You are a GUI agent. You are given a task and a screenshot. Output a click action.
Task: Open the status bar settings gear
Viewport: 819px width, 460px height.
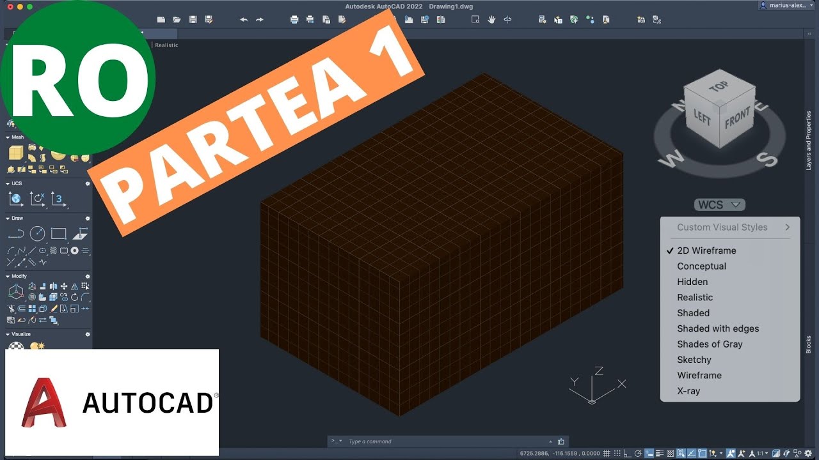808,453
